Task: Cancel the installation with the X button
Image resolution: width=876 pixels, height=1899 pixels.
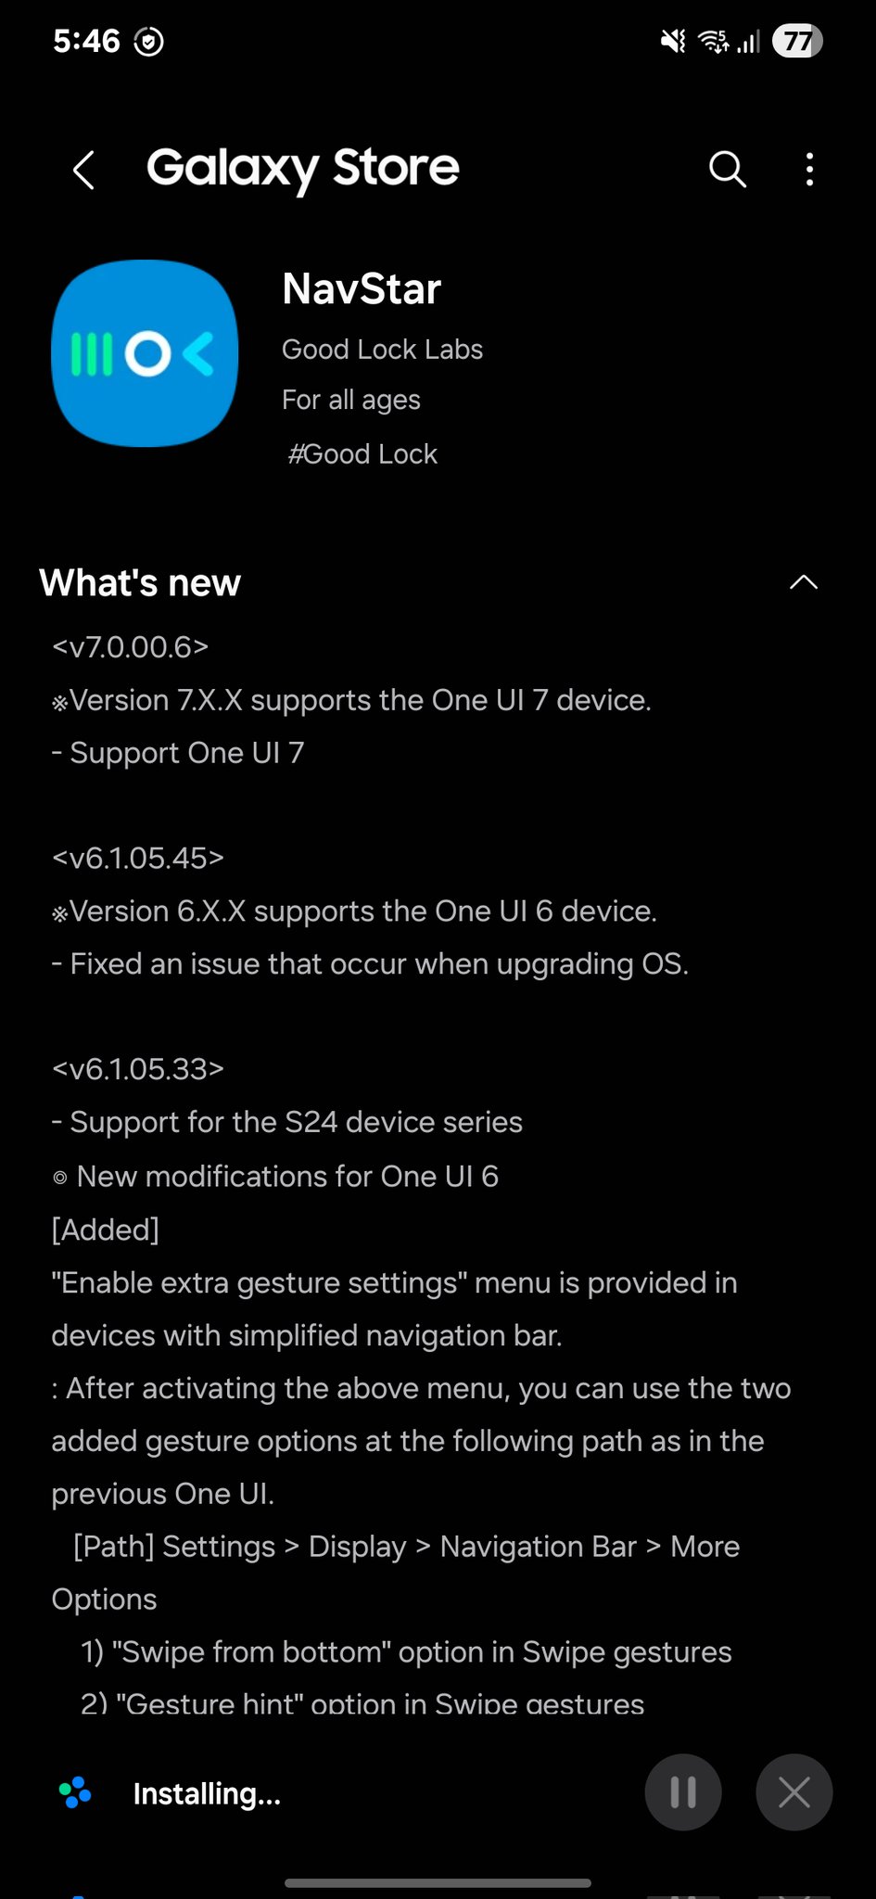Action: (793, 1792)
